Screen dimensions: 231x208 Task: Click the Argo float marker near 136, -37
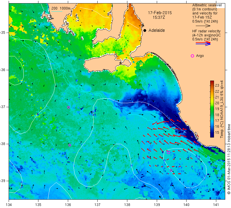68,107
